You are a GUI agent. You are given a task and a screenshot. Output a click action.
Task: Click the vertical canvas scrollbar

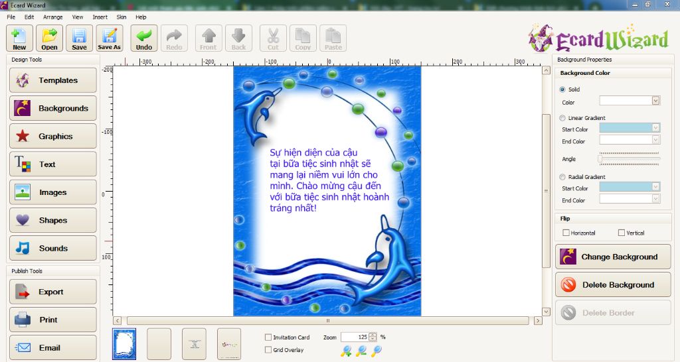pyautogui.click(x=547, y=191)
